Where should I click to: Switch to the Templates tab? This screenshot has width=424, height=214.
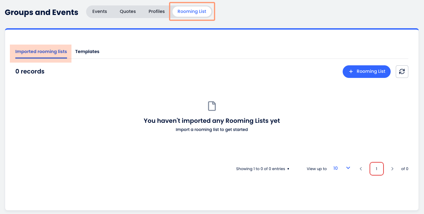pos(87,52)
